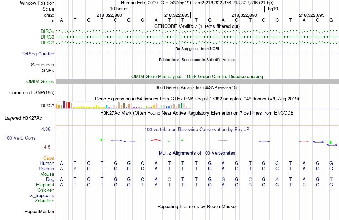Click the faded A mismatch in Dog row
The width and height of the screenshot is (339, 220).
[277, 180]
